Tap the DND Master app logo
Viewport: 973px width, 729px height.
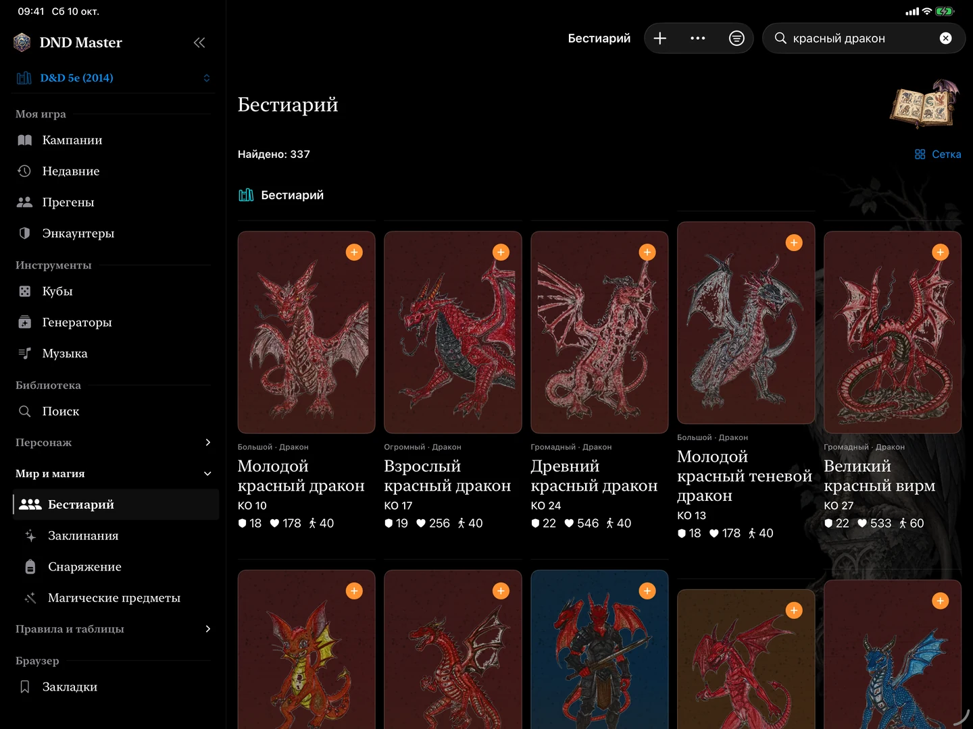pos(22,43)
